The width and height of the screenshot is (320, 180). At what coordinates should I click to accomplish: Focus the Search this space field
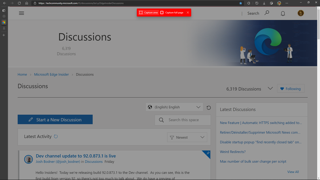(183, 120)
